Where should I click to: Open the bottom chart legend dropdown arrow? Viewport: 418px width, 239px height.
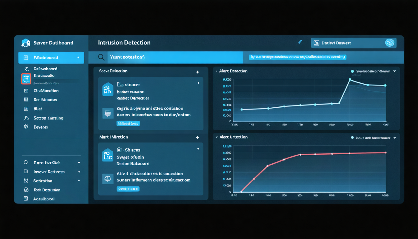(x=395, y=138)
